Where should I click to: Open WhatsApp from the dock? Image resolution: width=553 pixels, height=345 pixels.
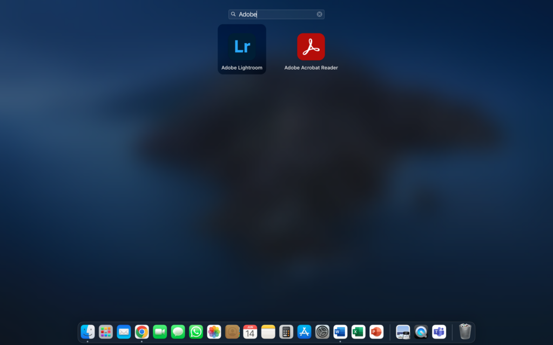coord(196,332)
